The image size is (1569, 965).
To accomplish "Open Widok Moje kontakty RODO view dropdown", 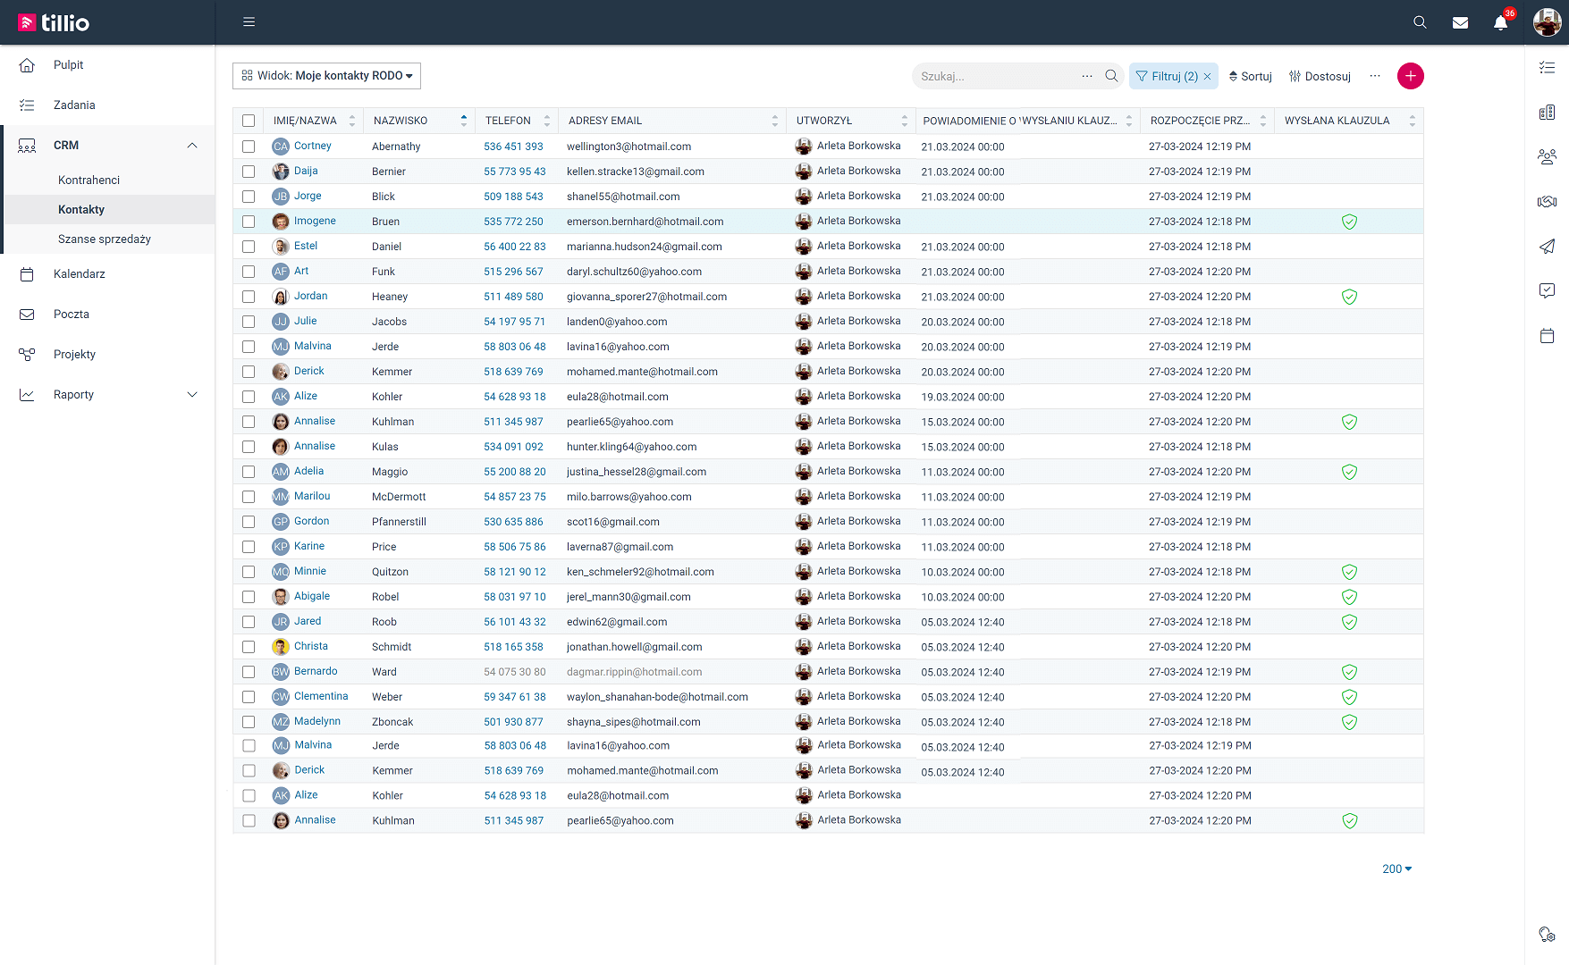I will (x=326, y=76).
